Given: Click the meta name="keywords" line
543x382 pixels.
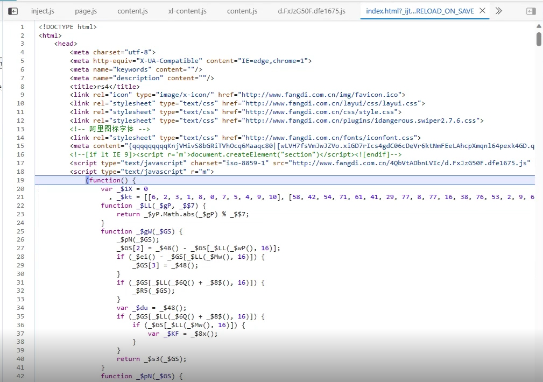Looking at the screenshot, I should pos(136,69).
